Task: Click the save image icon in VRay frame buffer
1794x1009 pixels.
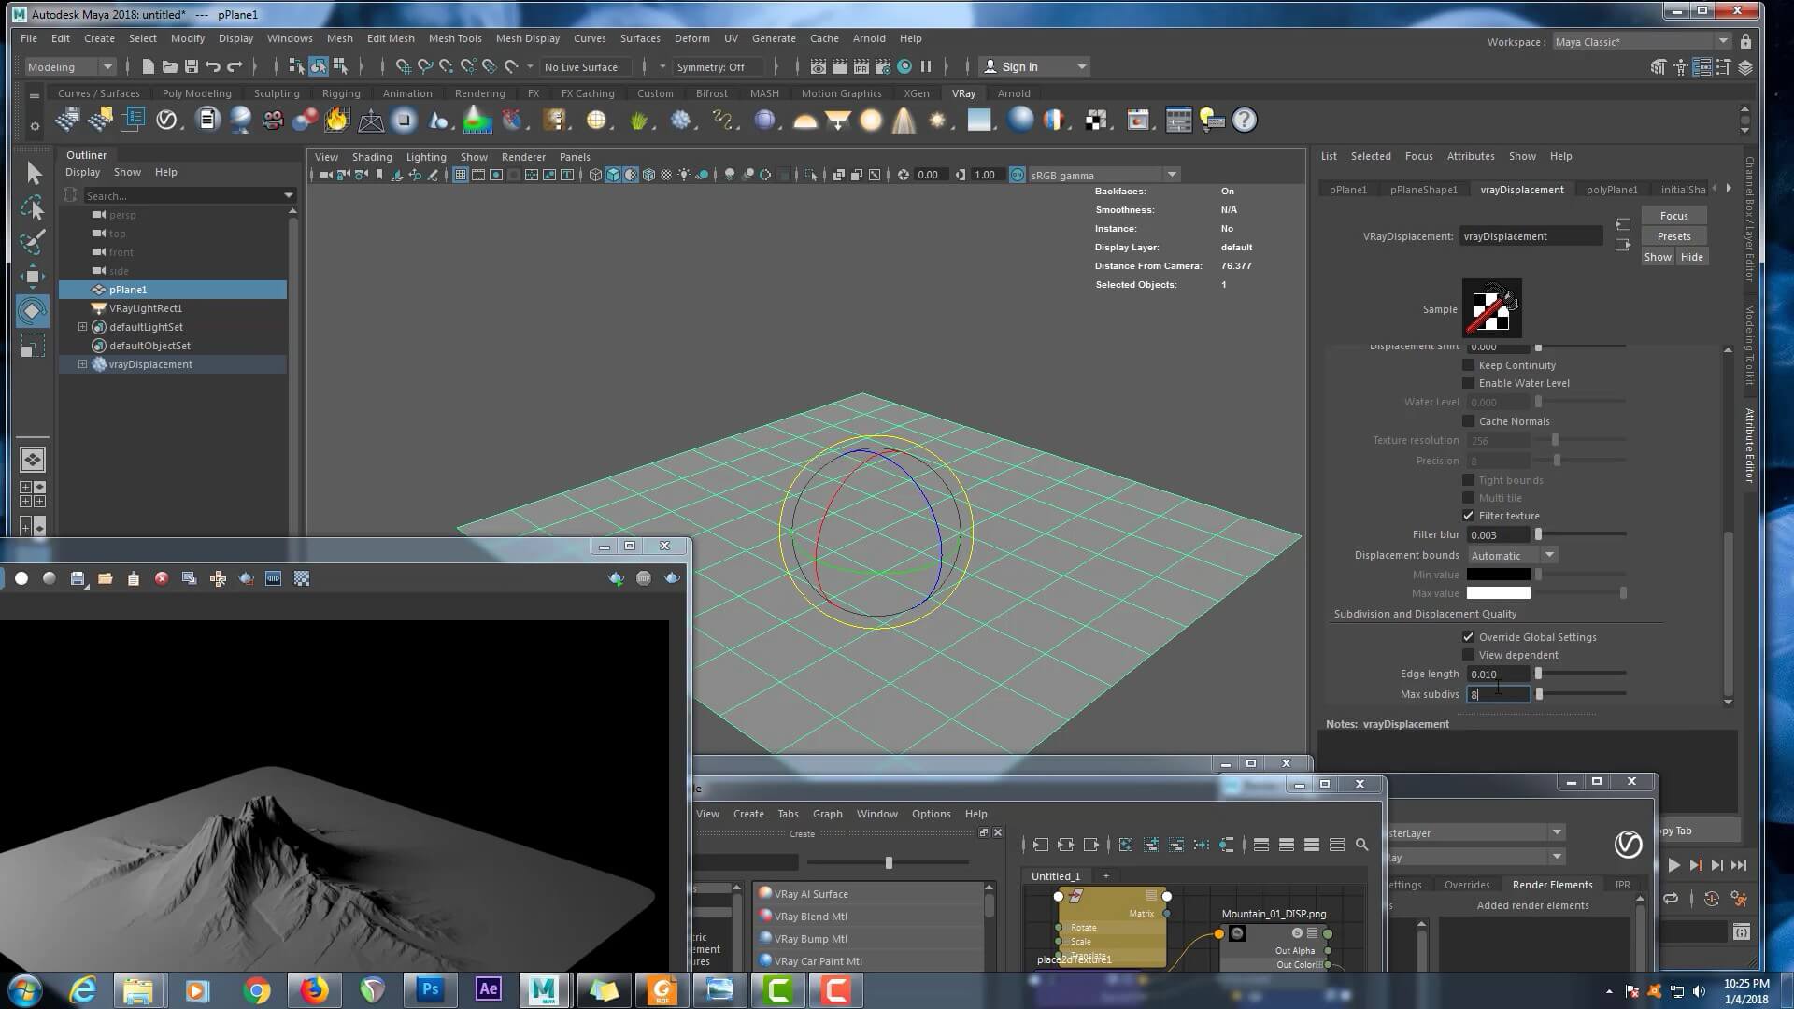Action: click(x=78, y=578)
